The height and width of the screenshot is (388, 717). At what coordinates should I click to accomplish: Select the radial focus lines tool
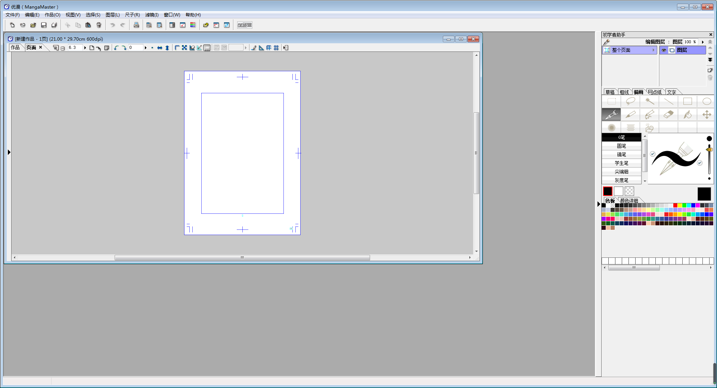pos(612,128)
